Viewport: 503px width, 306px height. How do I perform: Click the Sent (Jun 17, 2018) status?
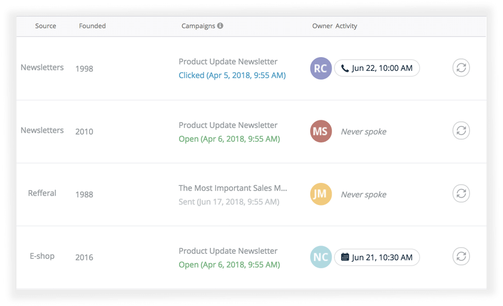click(x=228, y=202)
